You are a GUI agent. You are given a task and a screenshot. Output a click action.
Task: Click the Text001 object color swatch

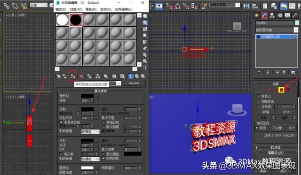(297, 23)
